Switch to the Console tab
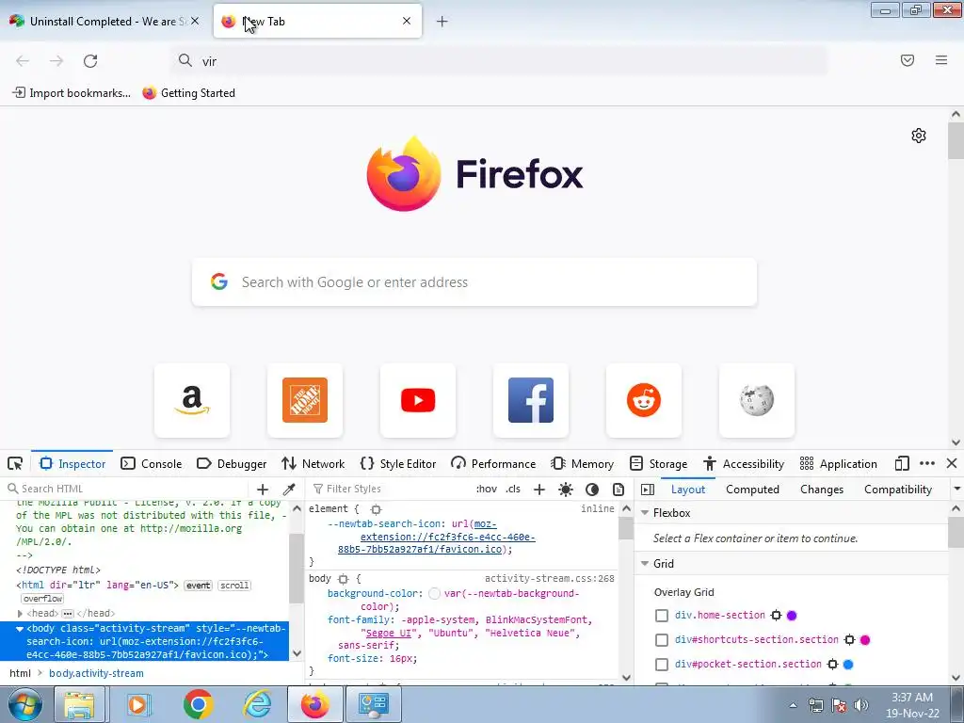This screenshot has height=723, width=964. click(152, 463)
